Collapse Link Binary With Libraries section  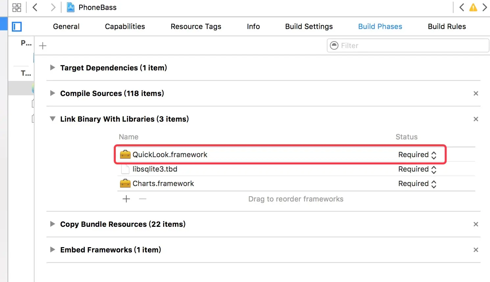tap(53, 119)
